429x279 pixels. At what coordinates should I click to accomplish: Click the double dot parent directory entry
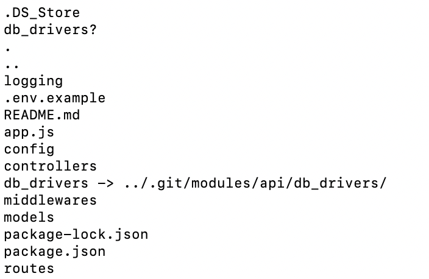pyautogui.click(x=12, y=65)
